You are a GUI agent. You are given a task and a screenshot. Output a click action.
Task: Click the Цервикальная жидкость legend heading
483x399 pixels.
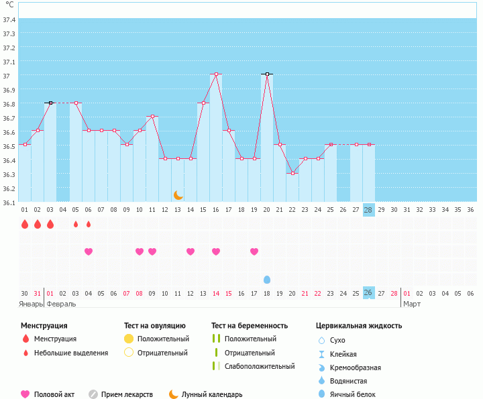click(x=359, y=326)
